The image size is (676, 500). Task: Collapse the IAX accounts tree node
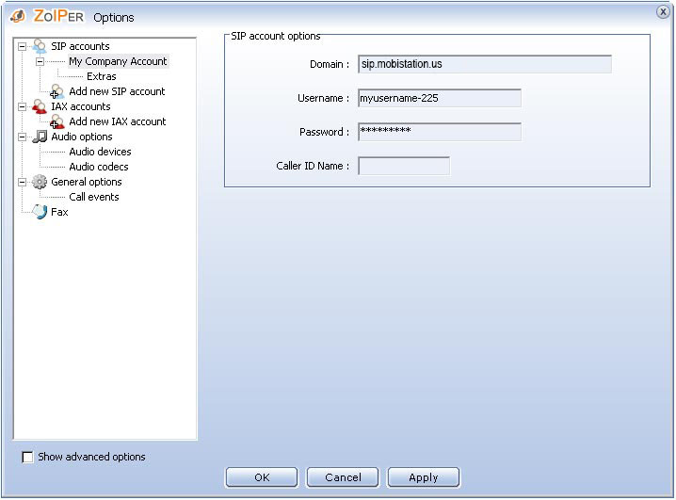[22, 107]
